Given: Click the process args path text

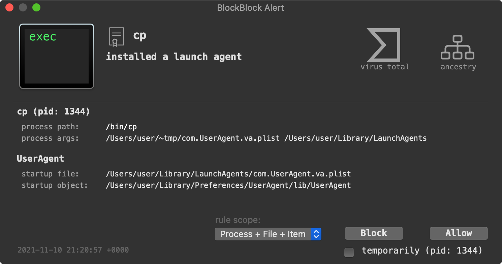Looking at the screenshot, I should (266, 138).
